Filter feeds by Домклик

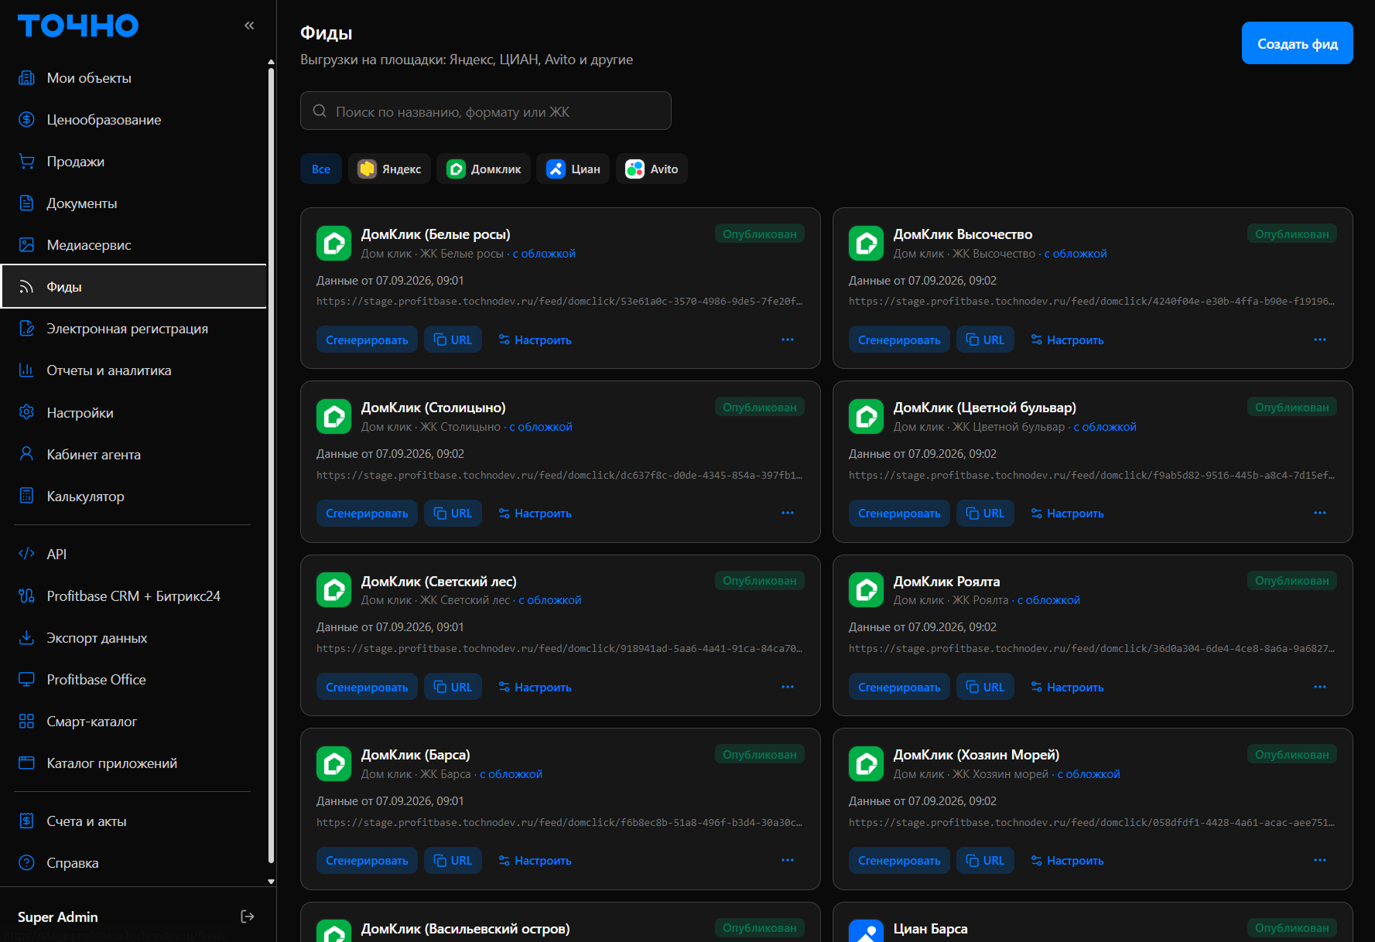click(x=484, y=169)
